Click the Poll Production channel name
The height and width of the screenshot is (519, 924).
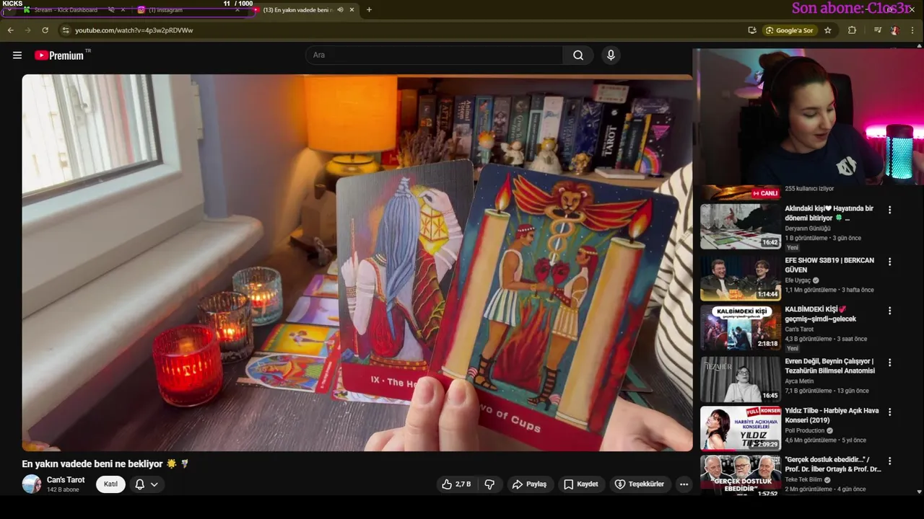click(x=805, y=430)
